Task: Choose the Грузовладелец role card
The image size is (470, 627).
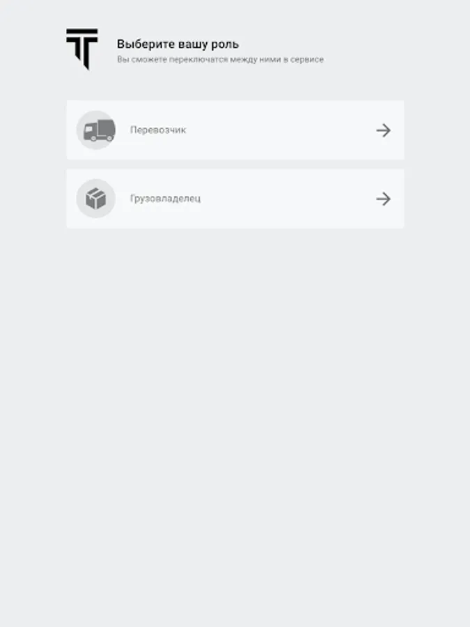Action: (x=235, y=199)
